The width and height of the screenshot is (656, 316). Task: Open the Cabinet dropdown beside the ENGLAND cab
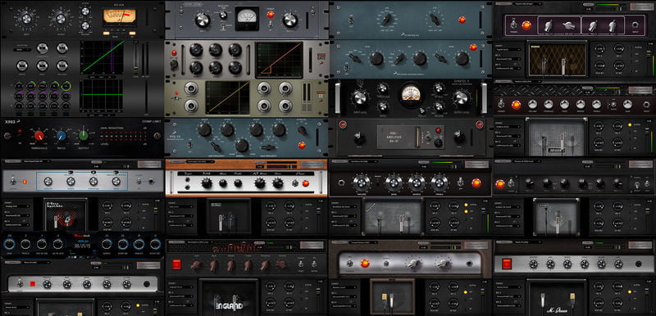180,287
